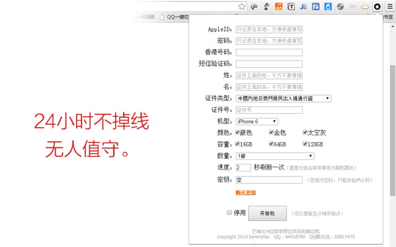Click the 'QQ群交流：69817475' text

[x=332, y=237]
